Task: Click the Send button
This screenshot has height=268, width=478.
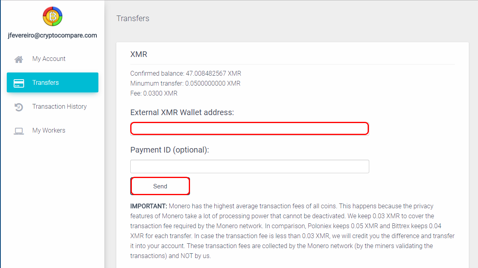Action: coord(160,186)
